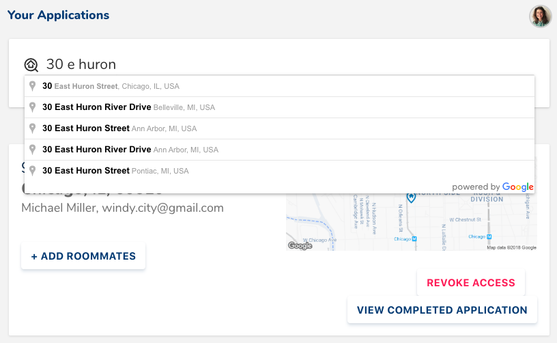Click pin icon beside Chicago, IL suggestion
Screen dimensions: 557x343
coord(32,86)
